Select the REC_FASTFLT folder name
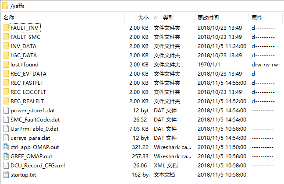 pyautogui.click(x=27, y=83)
